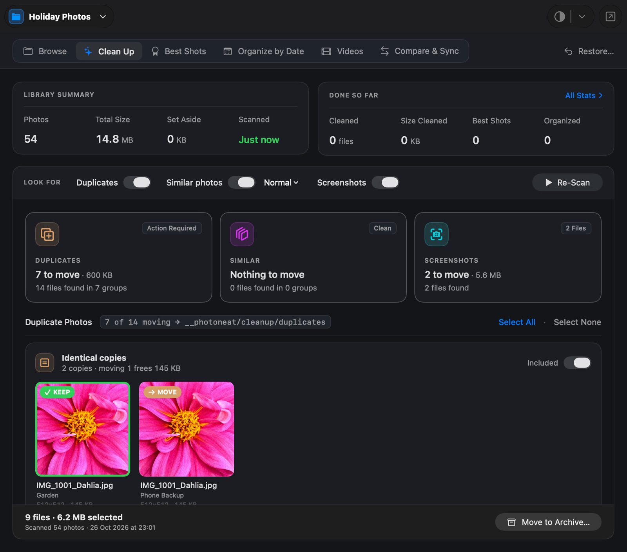
Task: Click the Screenshots card camera icon
Action: (437, 234)
